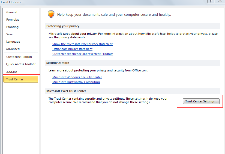Click the Excel Options dialog title

11,2
